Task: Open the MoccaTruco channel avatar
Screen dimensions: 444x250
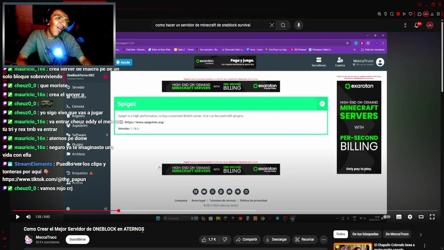Action: (x=28, y=239)
